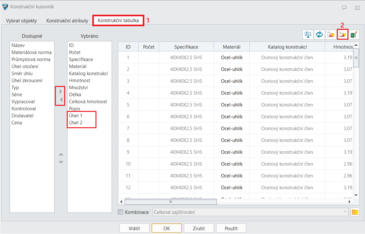This screenshot has width=365, height=234.
Task: Click the balance scale weight icon
Action: [308, 35]
